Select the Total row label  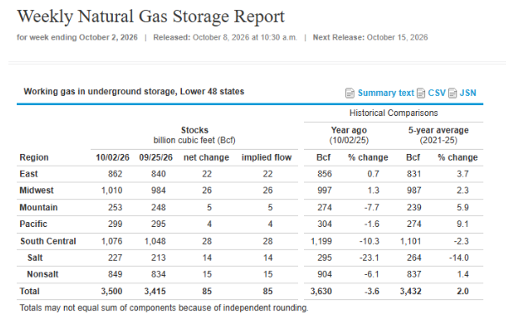[x=29, y=291]
